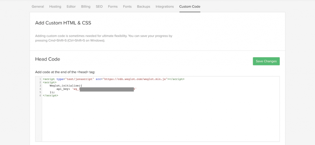
Task: Open the Editor tab
Action: coord(71,6)
